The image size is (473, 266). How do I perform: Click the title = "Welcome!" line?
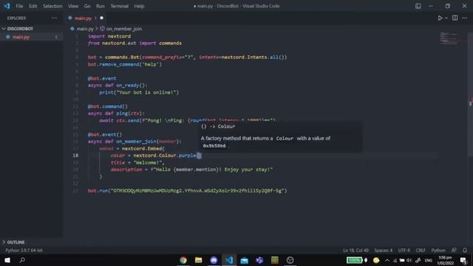(x=137, y=163)
